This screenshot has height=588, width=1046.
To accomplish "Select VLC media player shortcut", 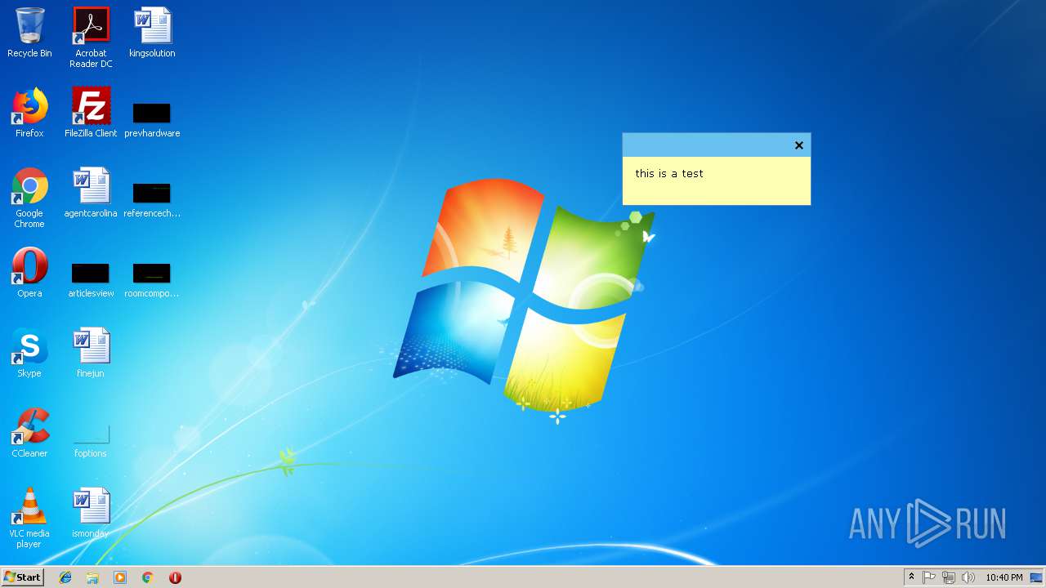I will (29, 518).
